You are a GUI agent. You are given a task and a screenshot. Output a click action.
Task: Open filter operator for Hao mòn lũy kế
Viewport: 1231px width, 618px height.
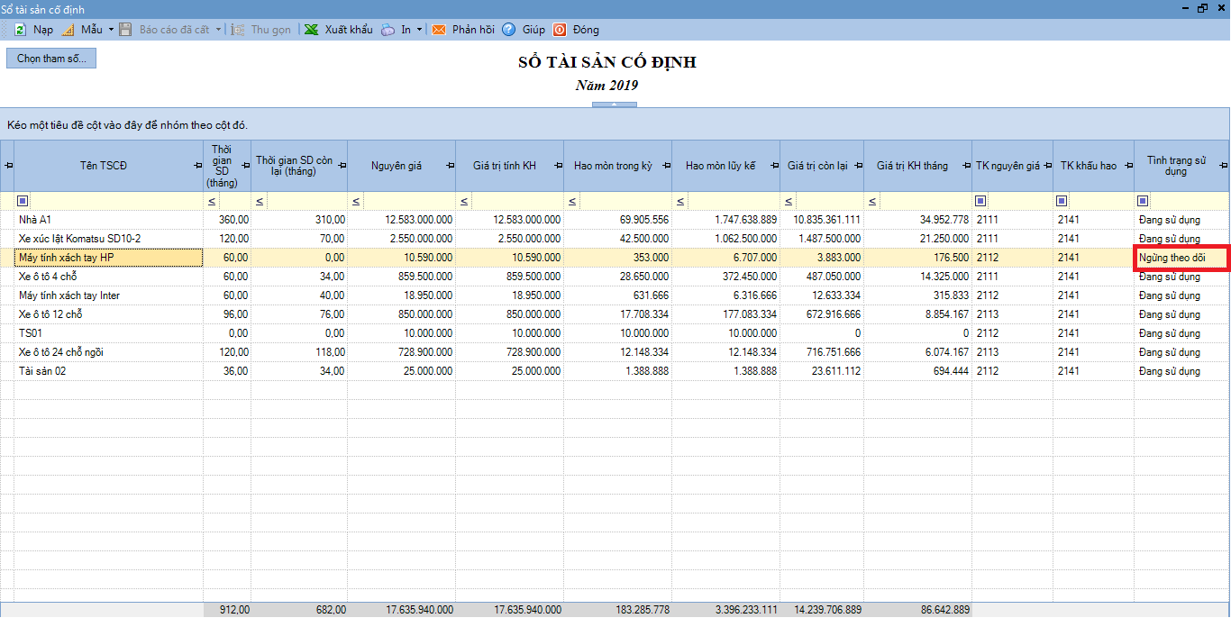coord(681,201)
